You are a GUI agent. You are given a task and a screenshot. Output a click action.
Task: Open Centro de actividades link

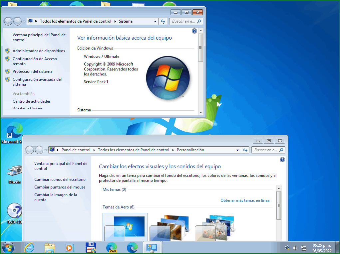click(32, 101)
